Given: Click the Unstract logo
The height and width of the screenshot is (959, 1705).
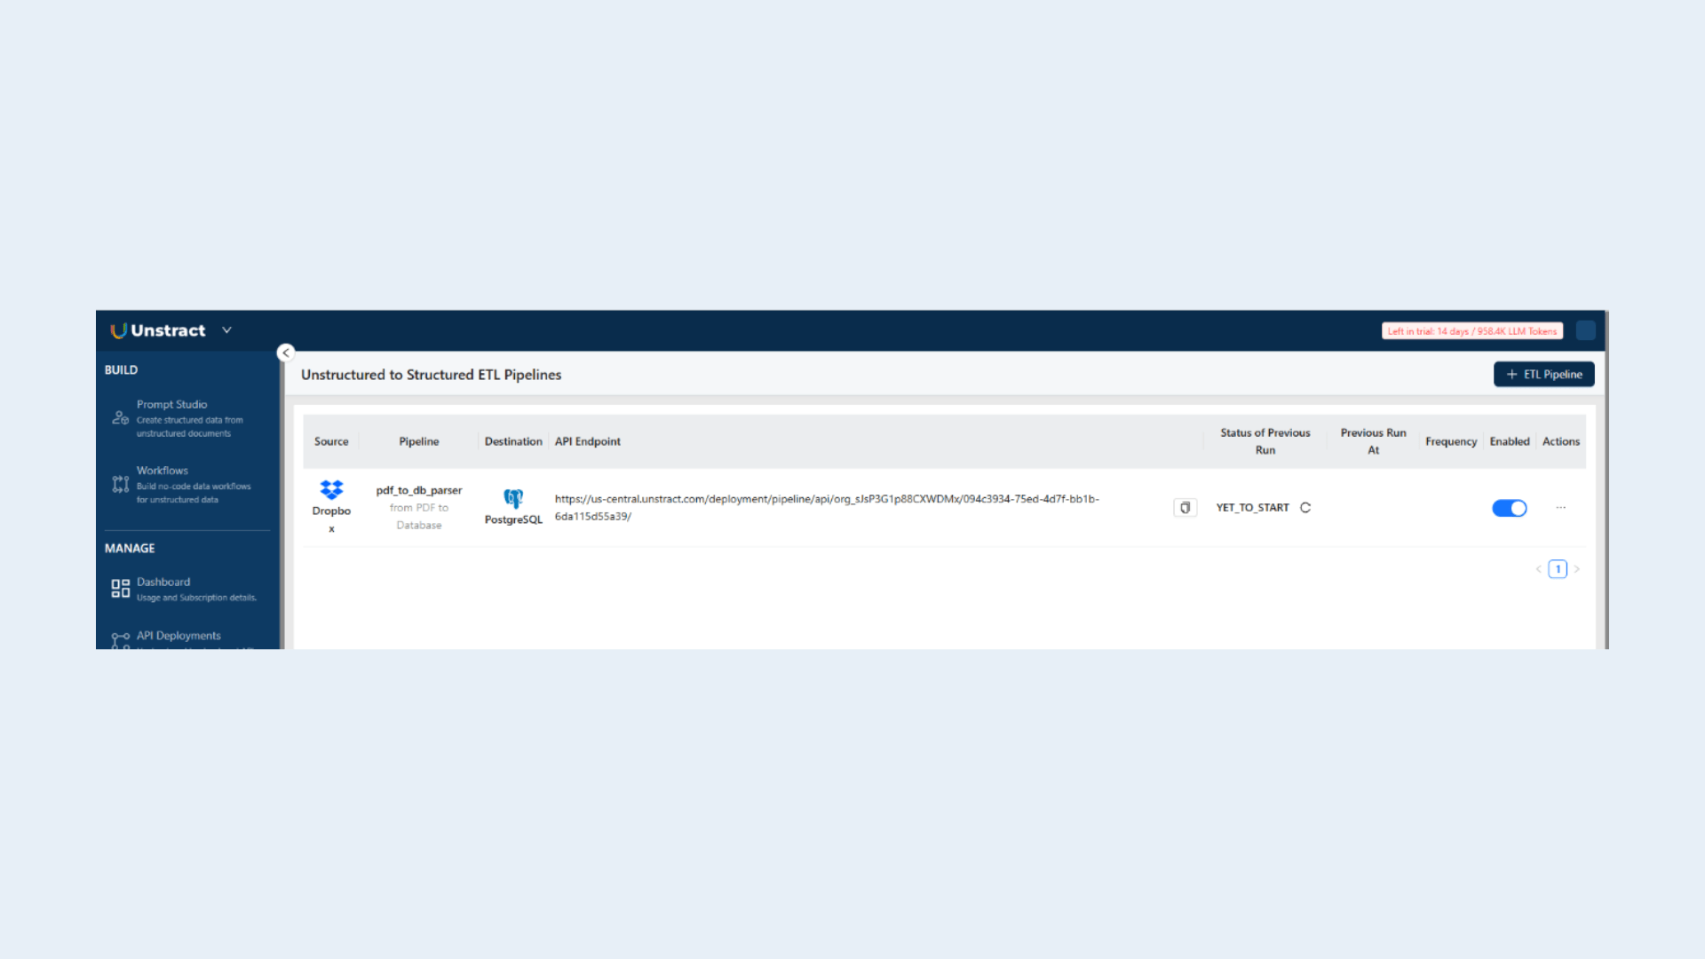Looking at the screenshot, I should coord(158,330).
